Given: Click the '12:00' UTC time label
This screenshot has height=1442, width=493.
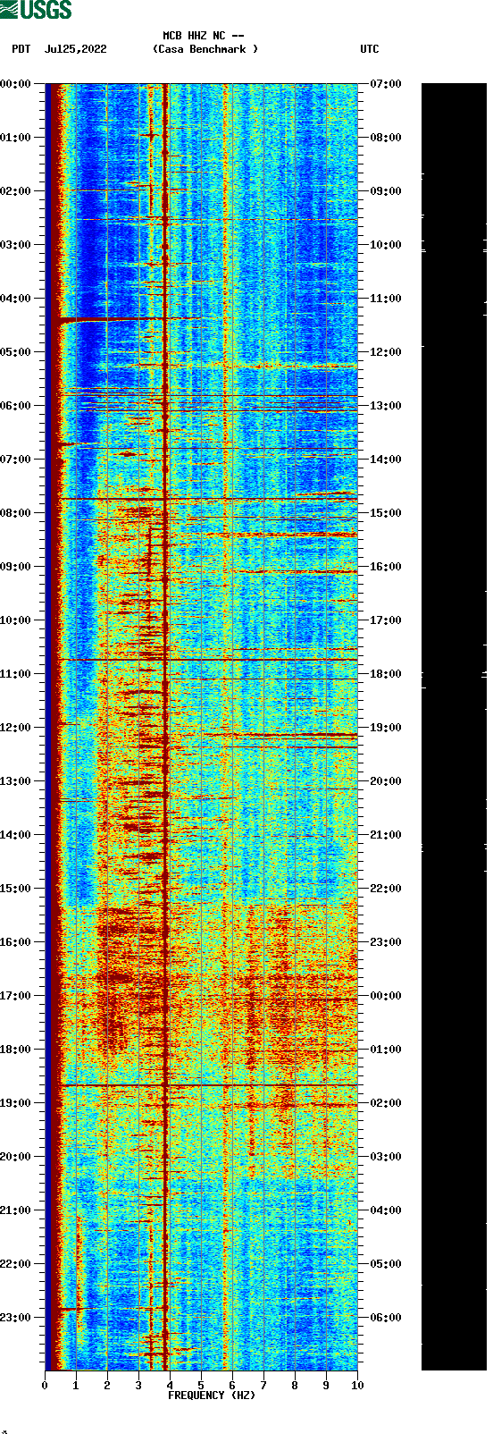Looking at the screenshot, I should pos(386,352).
